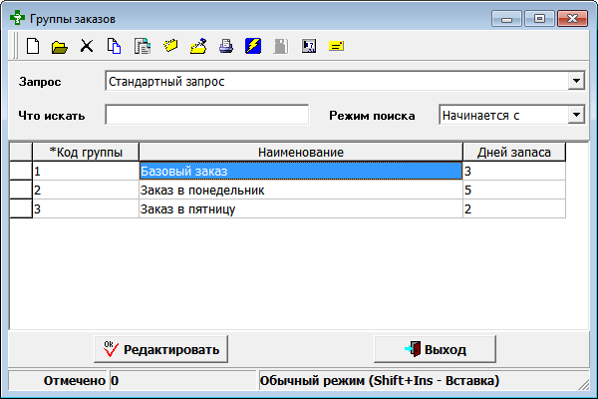The image size is (598, 399).
Task: Expand the Запрос dropdown list
Action: 575,81
